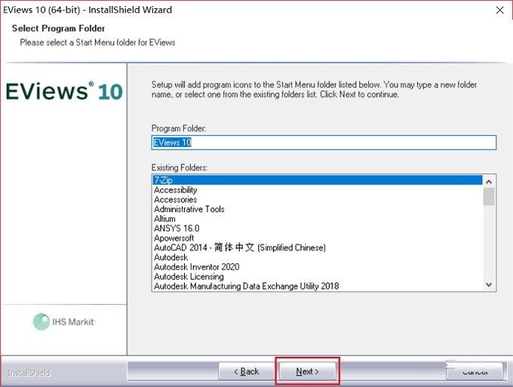513x387 pixels.
Task: Go Back to previous step
Action: point(247,371)
